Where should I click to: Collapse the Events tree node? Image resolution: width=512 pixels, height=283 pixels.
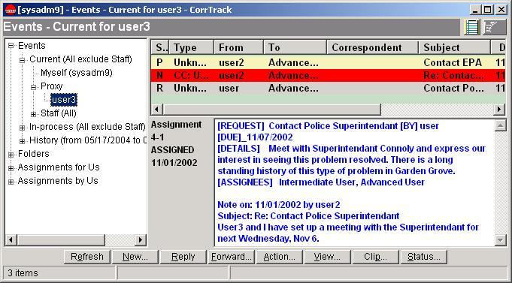coord(11,46)
